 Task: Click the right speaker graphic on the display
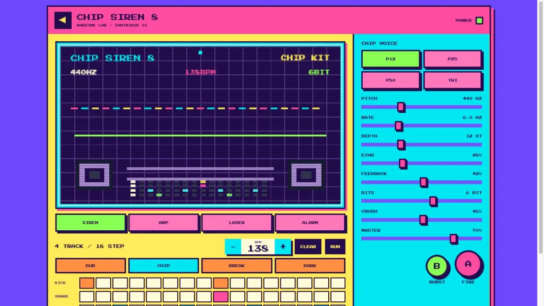point(306,175)
